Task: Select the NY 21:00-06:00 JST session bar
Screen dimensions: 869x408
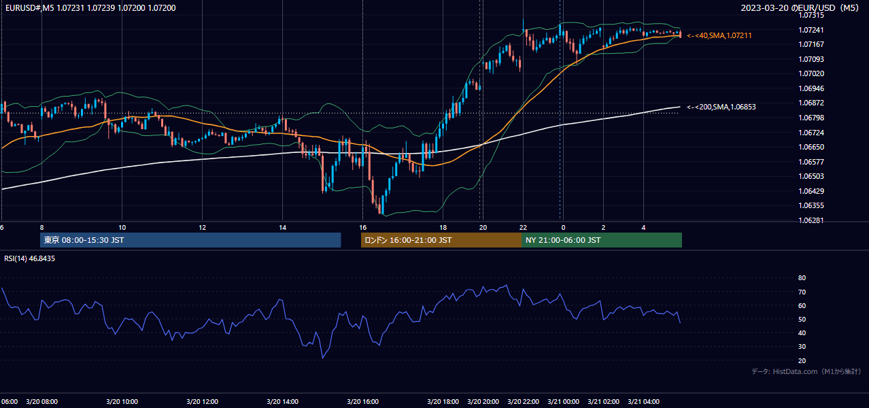Action: (602, 240)
